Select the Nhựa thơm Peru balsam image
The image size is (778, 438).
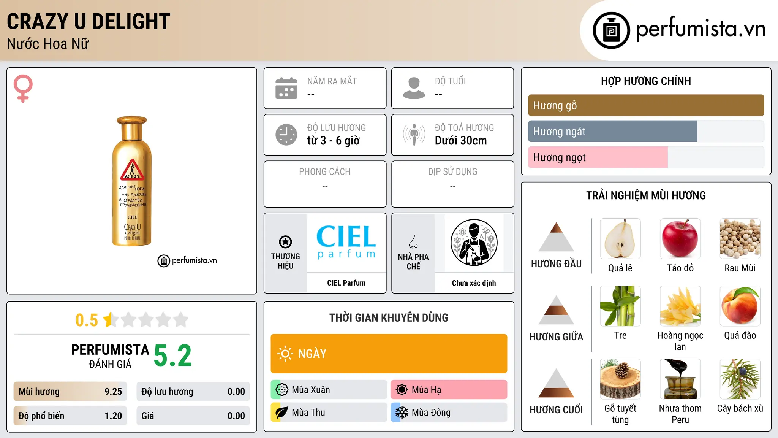(680, 379)
